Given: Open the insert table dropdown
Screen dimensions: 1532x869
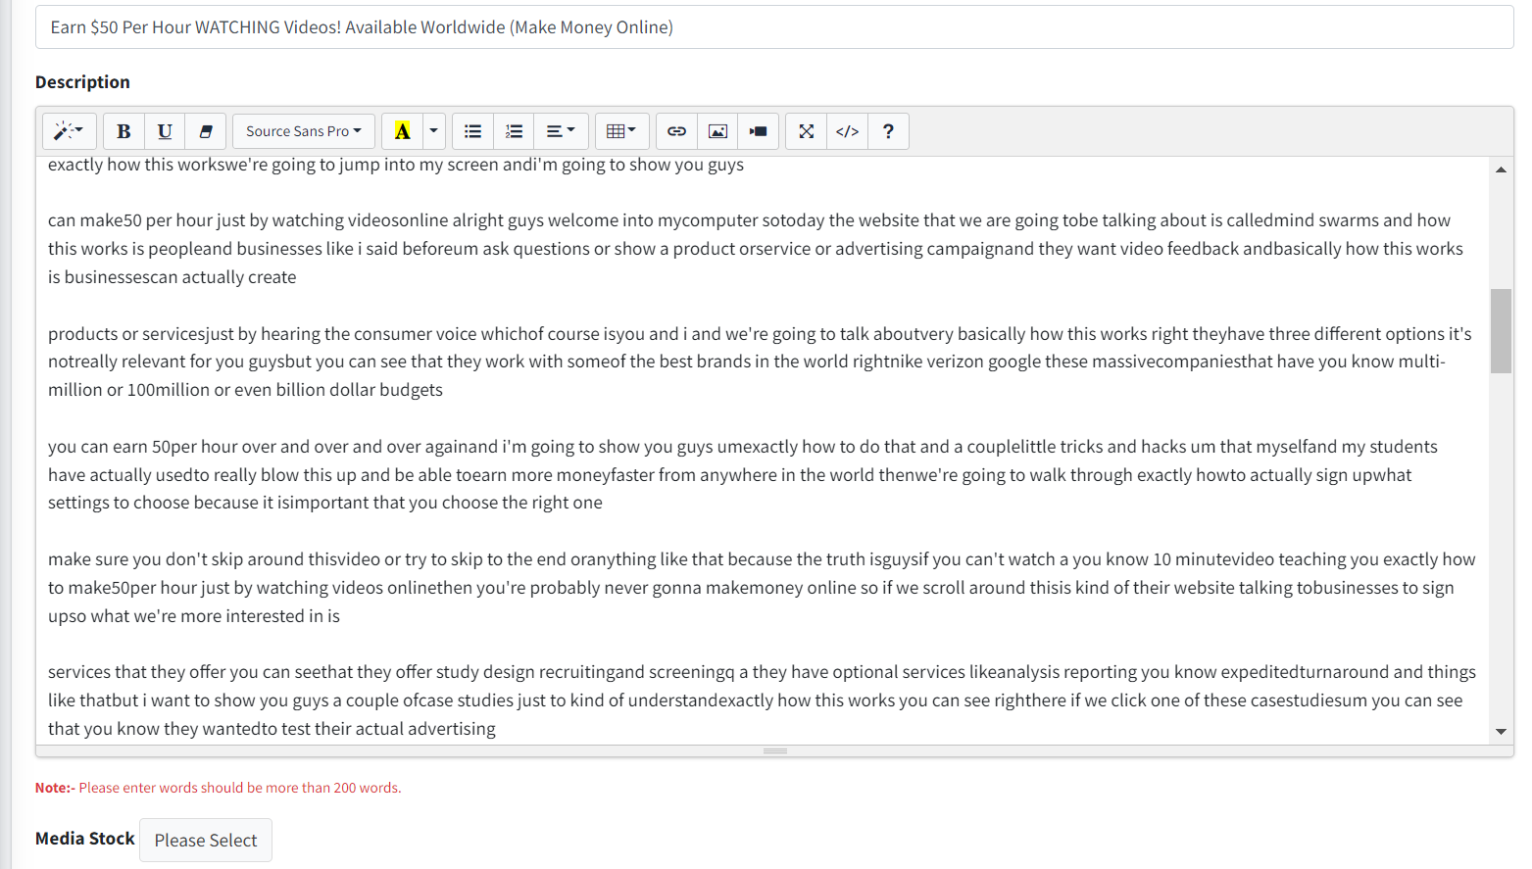Looking at the screenshot, I should 621,131.
